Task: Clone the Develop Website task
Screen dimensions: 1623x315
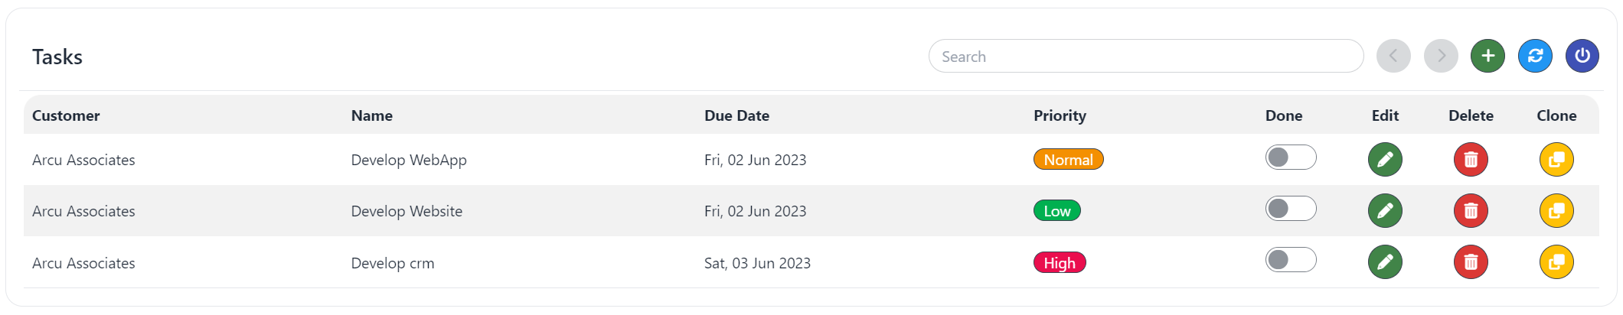Action: pos(1556,211)
